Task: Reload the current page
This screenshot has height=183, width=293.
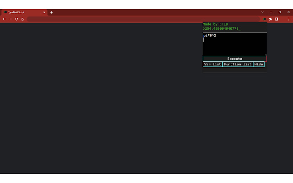Action: [x=16, y=19]
